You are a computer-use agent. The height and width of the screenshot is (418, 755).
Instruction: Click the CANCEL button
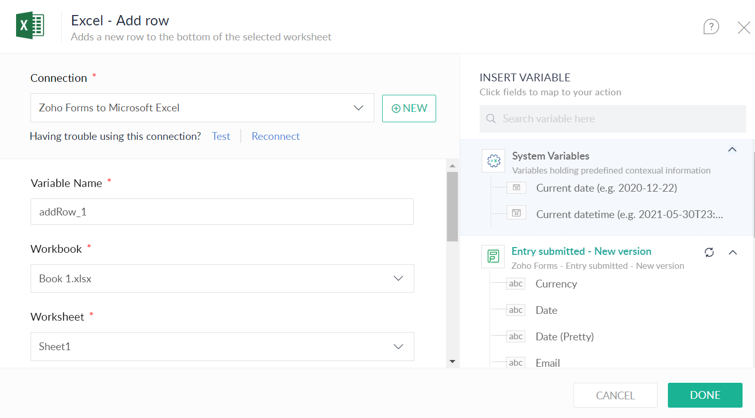[x=616, y=395]
